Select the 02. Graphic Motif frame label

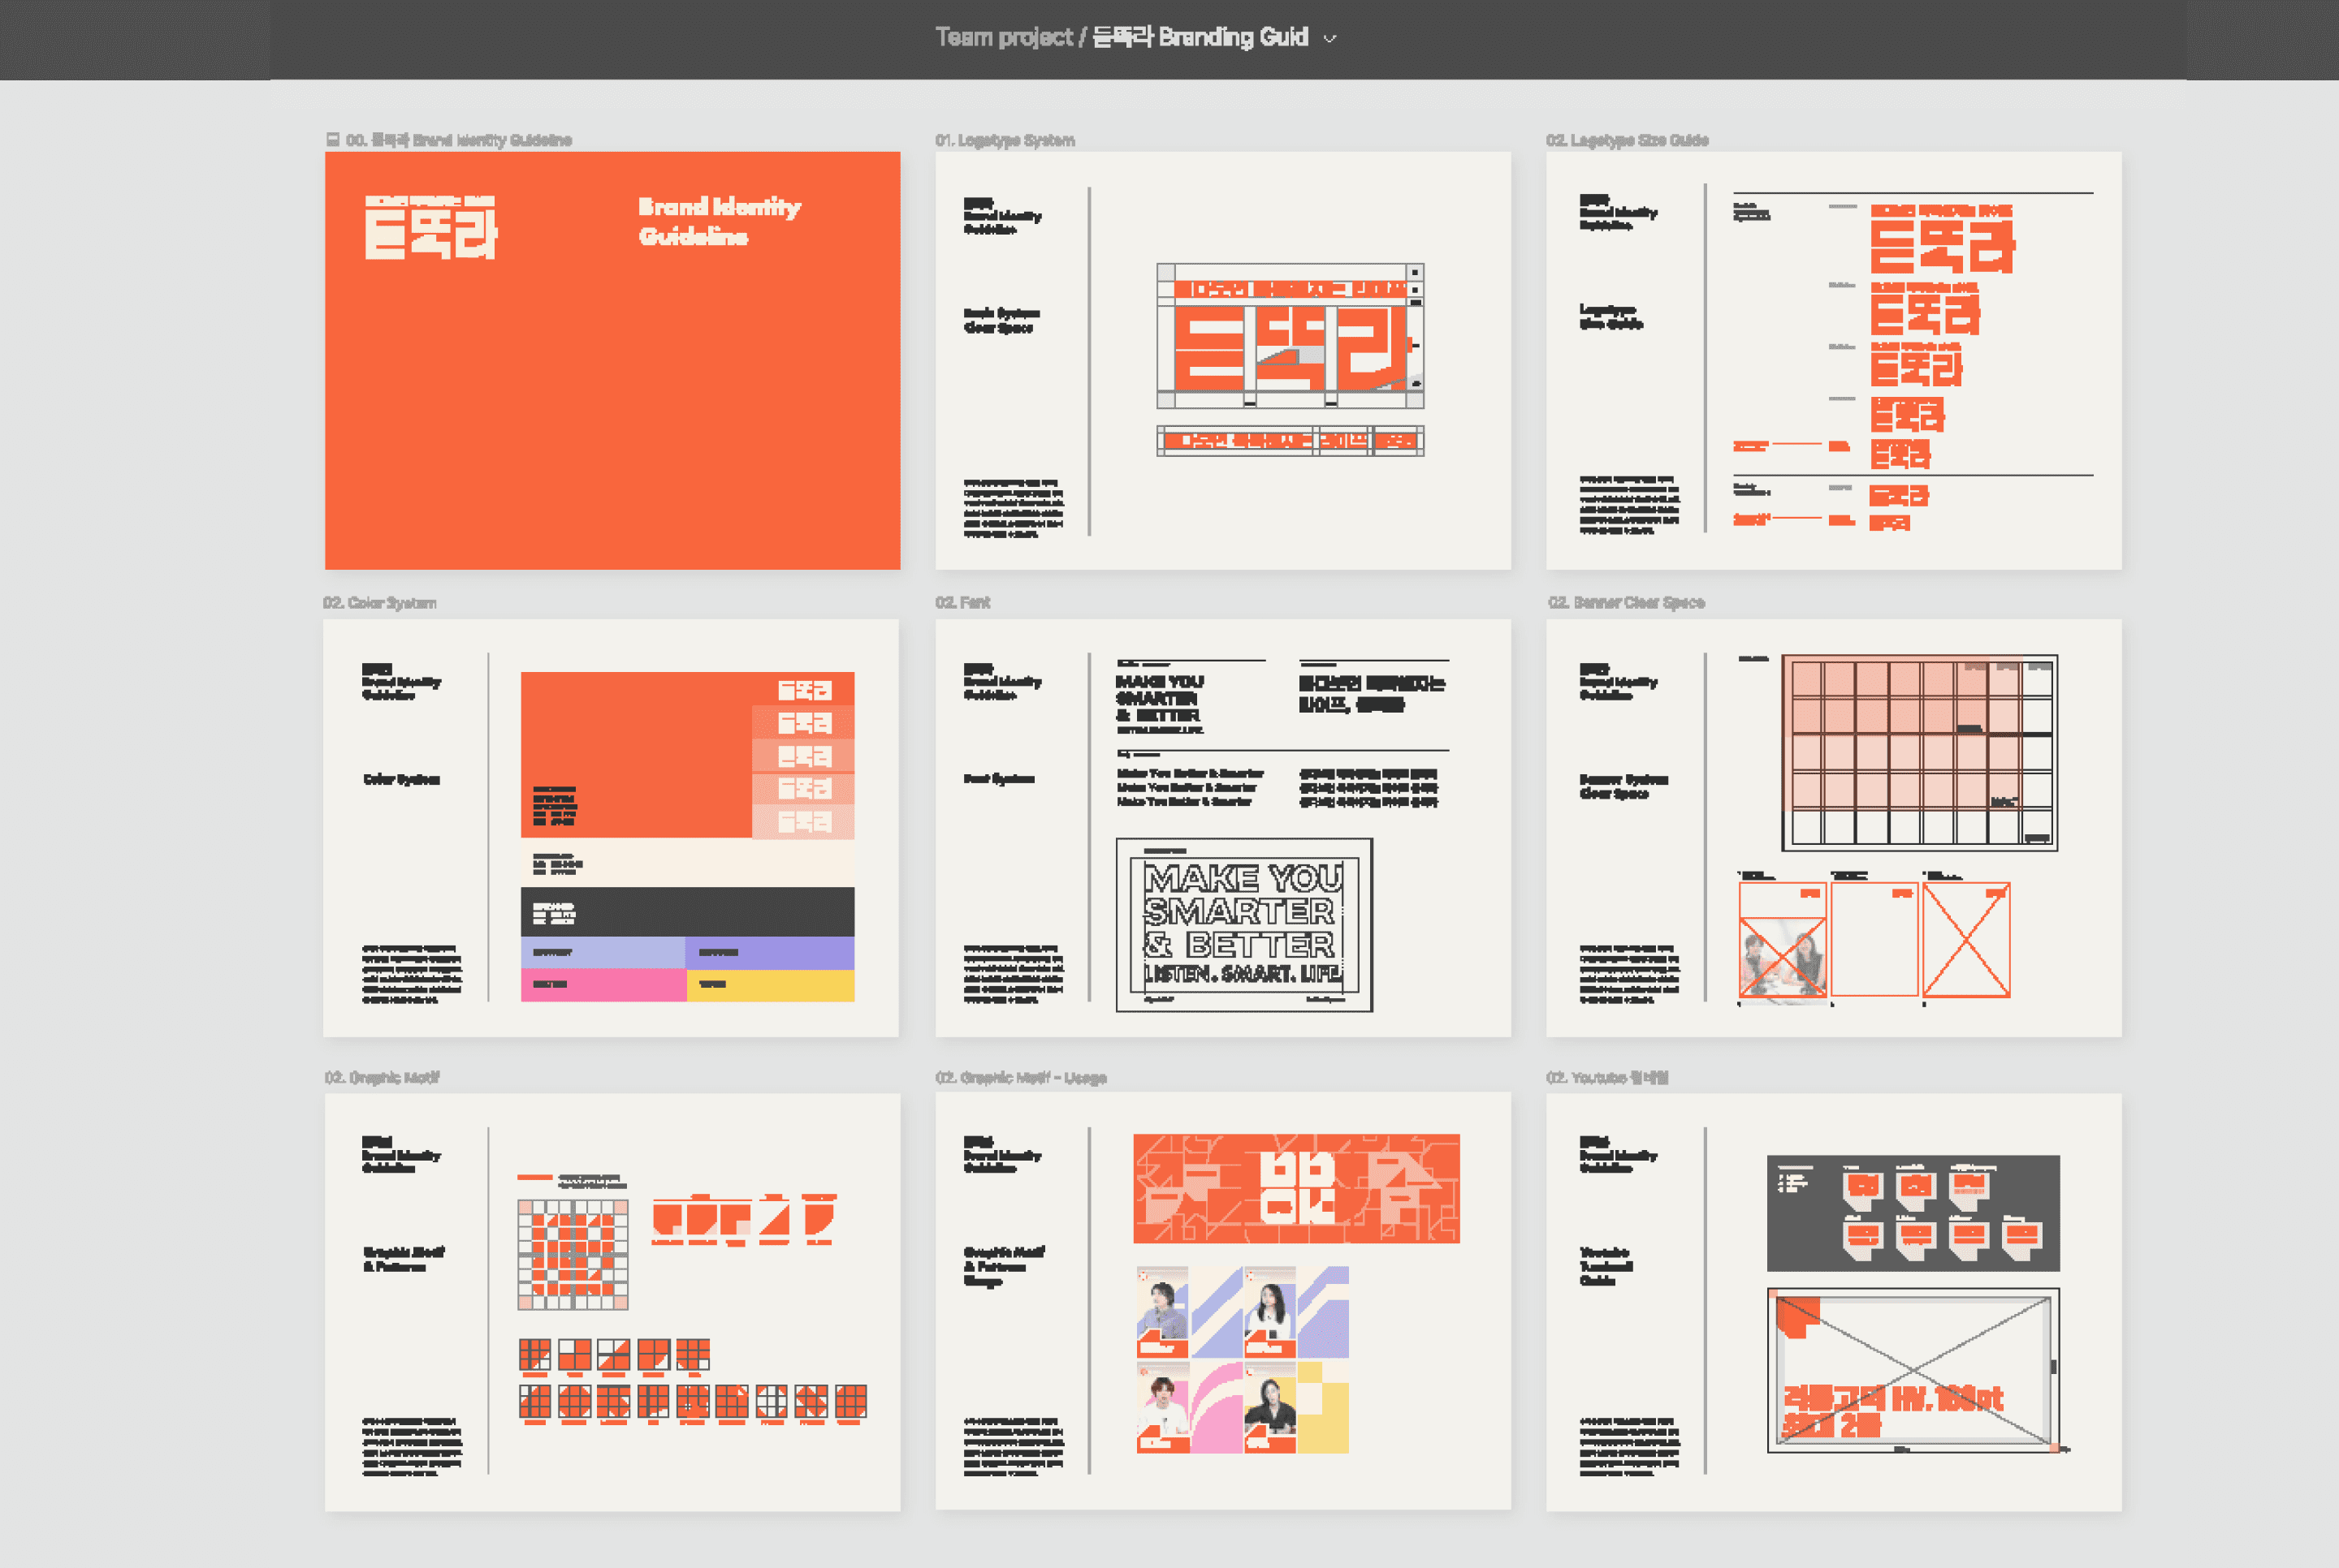[x=381, y=1077]
